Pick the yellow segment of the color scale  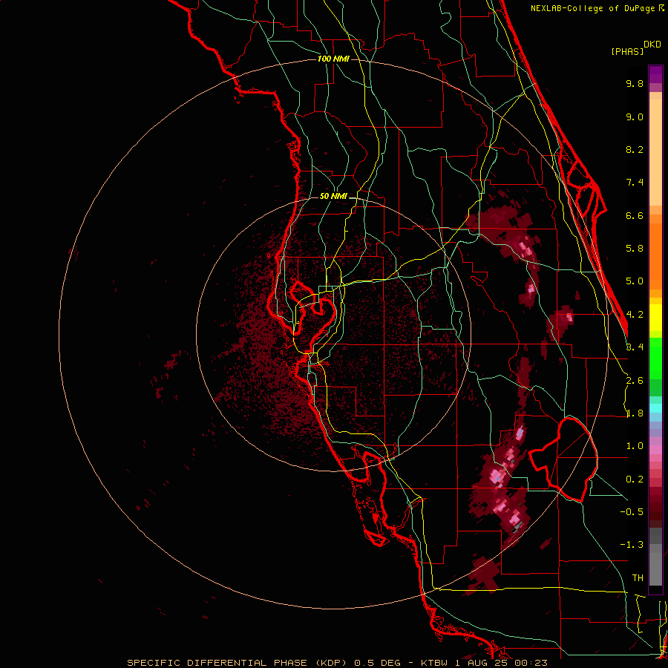coord(655,318)
